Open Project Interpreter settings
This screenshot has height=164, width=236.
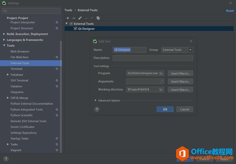pyautogui.click(x=23, y=22)
